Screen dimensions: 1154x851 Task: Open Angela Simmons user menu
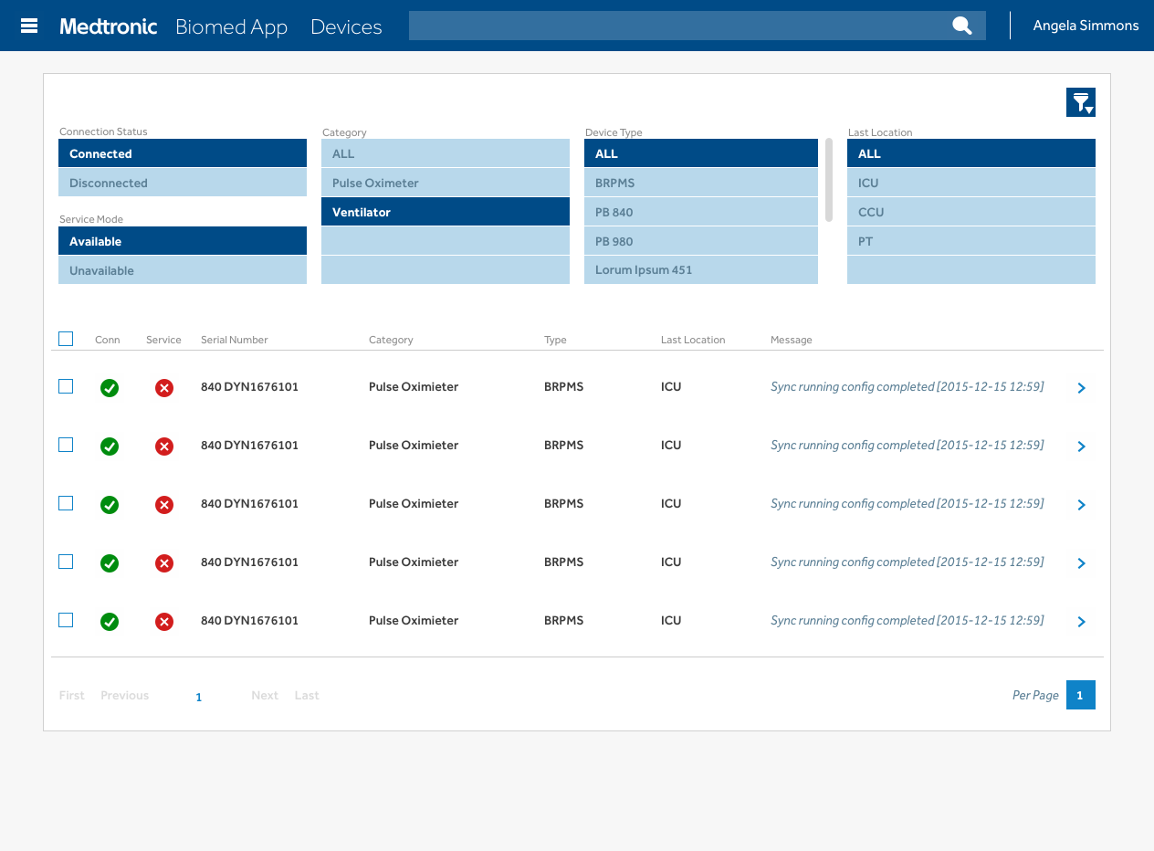pos(1086,26)
